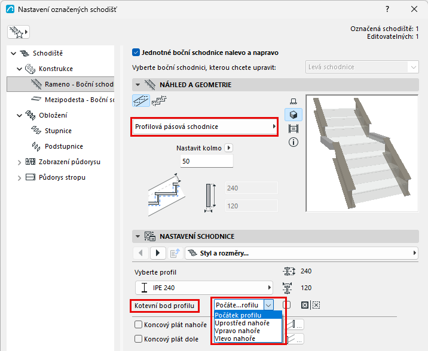This screenshot has width=428, height=351.
Task: Select Obložení in the tree
Action: coord(53,115)
